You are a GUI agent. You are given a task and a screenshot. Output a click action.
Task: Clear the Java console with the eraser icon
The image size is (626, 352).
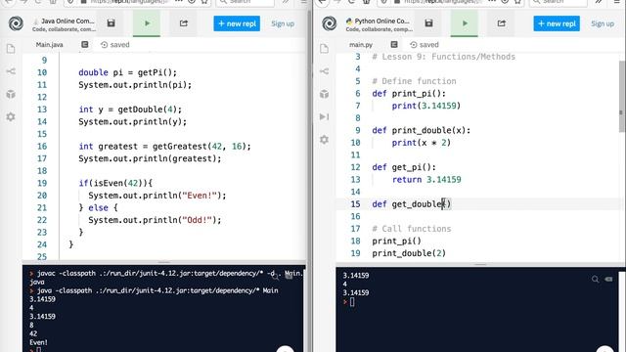(289, 276)
